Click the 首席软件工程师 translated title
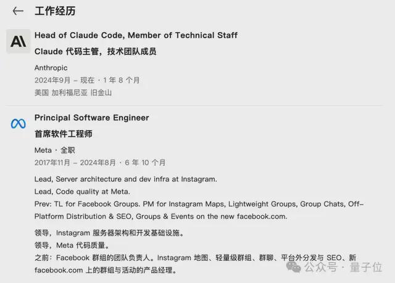Screen dimensions: 395x283 (63, 134)
